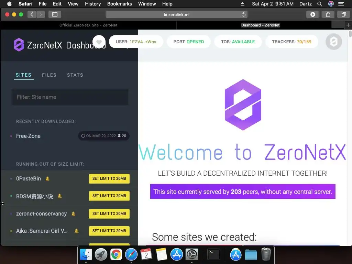Open Siri from the menu bar
Image resolution: width=352 pixels, height=264 pixels.
331,4
